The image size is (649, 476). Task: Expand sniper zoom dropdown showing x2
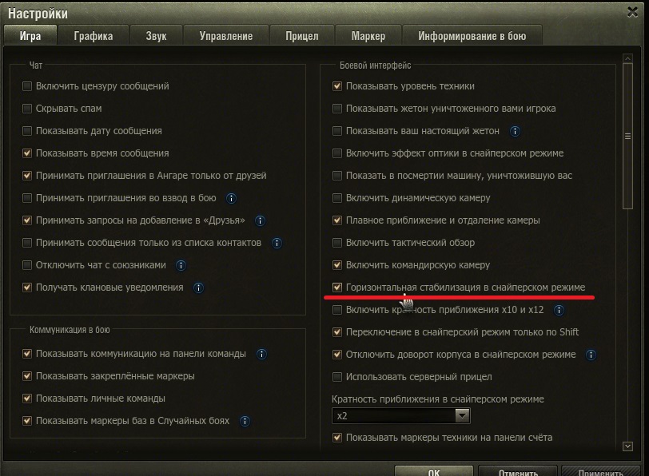(400, 415)
